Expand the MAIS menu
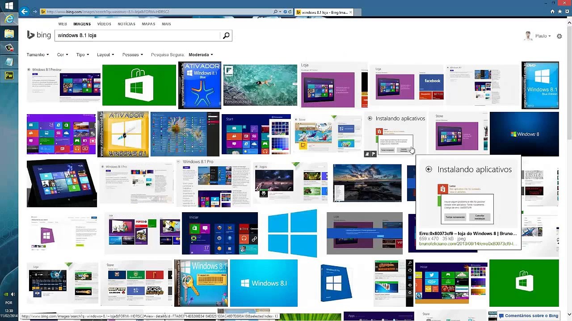Image resolution: width=572 pixels, height=321 pixels. tap(166, 24)
